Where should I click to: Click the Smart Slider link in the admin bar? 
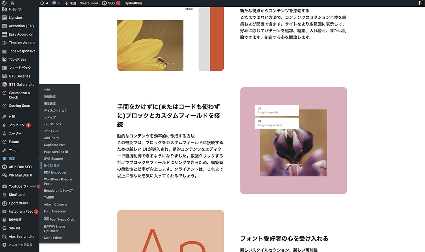click(89, 3)
